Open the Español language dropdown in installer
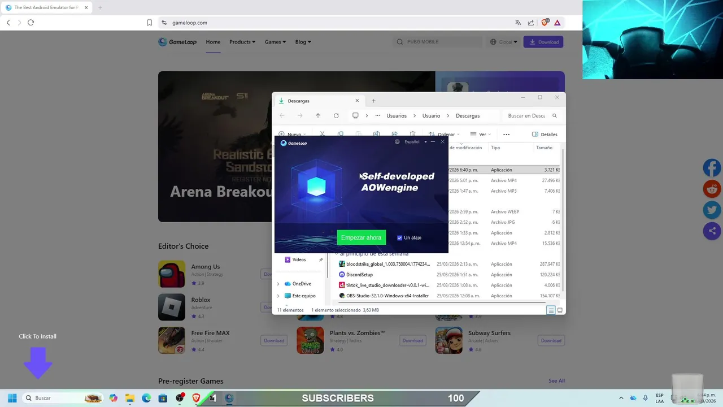 pos(415,142)
